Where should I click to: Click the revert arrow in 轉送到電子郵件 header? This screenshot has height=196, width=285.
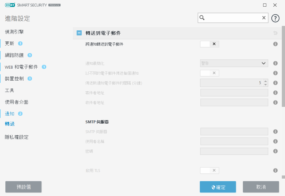275,33
